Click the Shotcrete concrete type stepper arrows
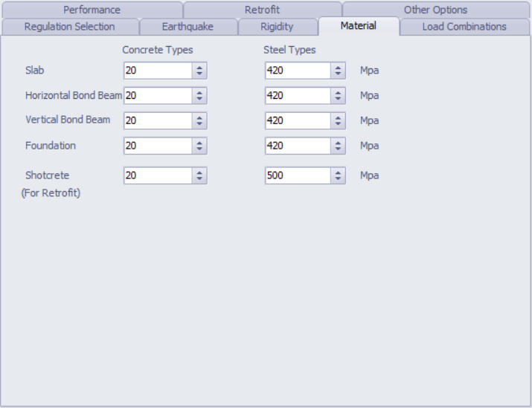Image resolution: width=532 pixels, height=408 pixels. click(x=199, y=175)
